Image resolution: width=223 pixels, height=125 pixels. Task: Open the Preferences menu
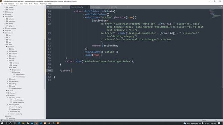(x=43, y=4)
